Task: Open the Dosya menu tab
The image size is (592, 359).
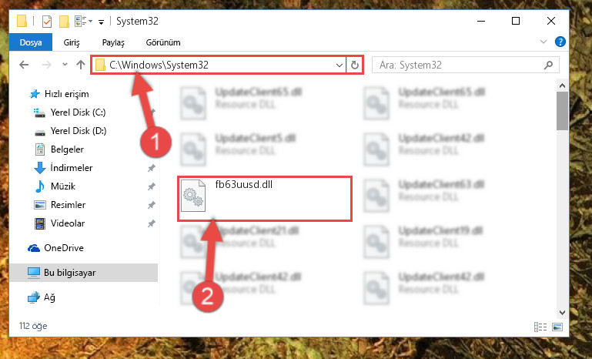Action: point(31,42)
